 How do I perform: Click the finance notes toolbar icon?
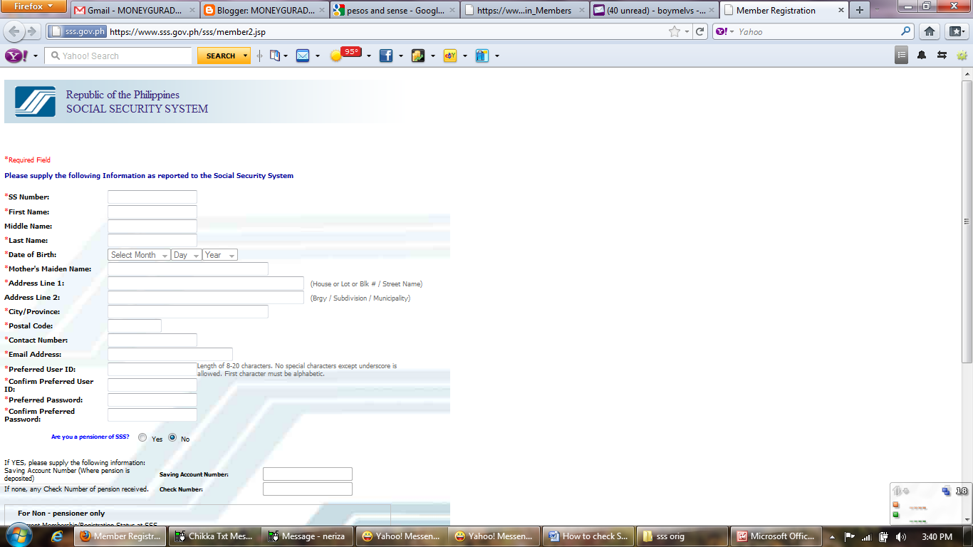(x=418, y=56)
